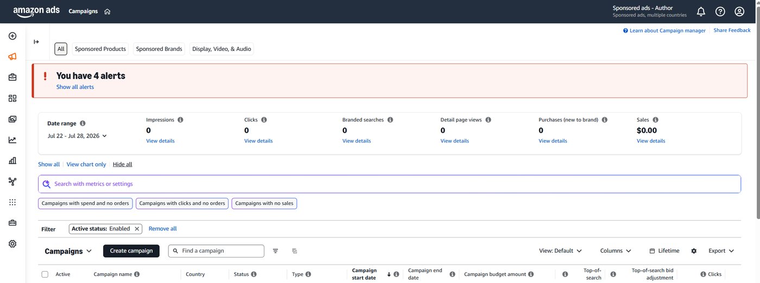This screenshot has height=283, width=760.
Task: Click the Find a campaign search box
Action: tap(216, 251)
